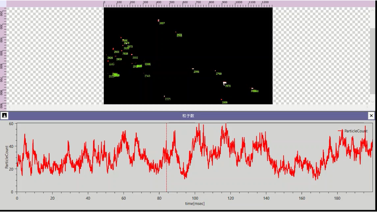Click the down arrow of the vertical scrollbar
Image resolution: width=377 pixels, height=212 pixels.
373,102
